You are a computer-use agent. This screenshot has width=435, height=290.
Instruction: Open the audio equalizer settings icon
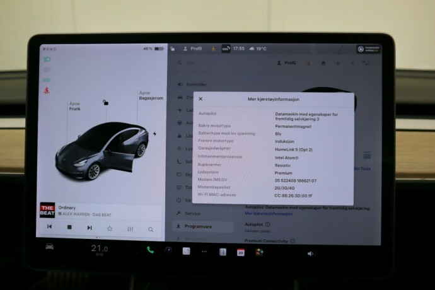click(x=130, y=228)
